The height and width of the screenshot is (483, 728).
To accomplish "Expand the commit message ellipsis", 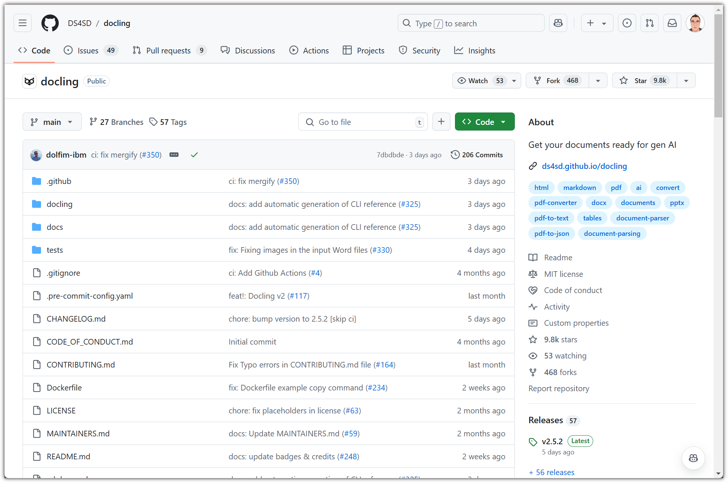I will pos(174,155).
